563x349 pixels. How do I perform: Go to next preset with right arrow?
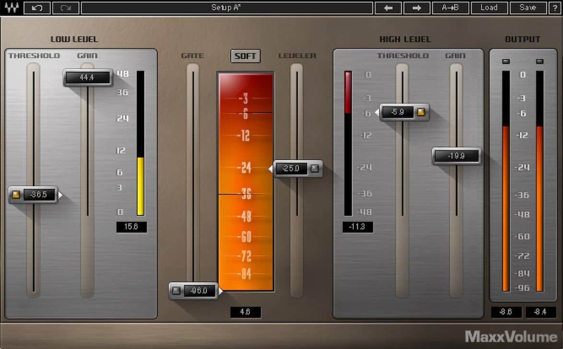417,8
